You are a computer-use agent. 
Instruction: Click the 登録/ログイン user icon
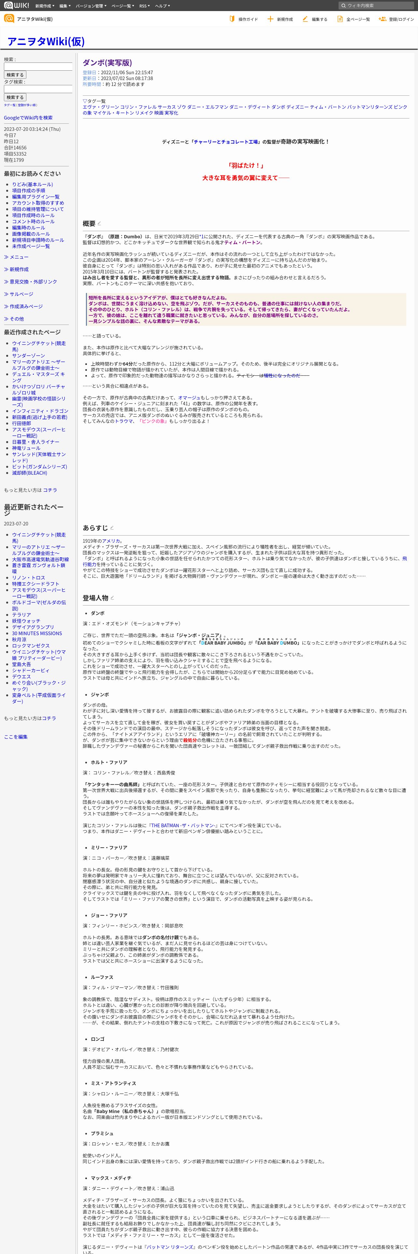pos(382,19)
